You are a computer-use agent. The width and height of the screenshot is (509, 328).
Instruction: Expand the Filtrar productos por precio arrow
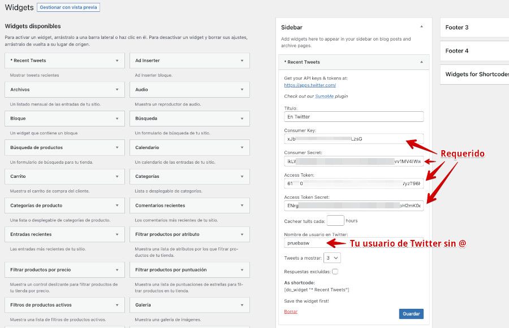pyautogui.click(x=117, y=270)
